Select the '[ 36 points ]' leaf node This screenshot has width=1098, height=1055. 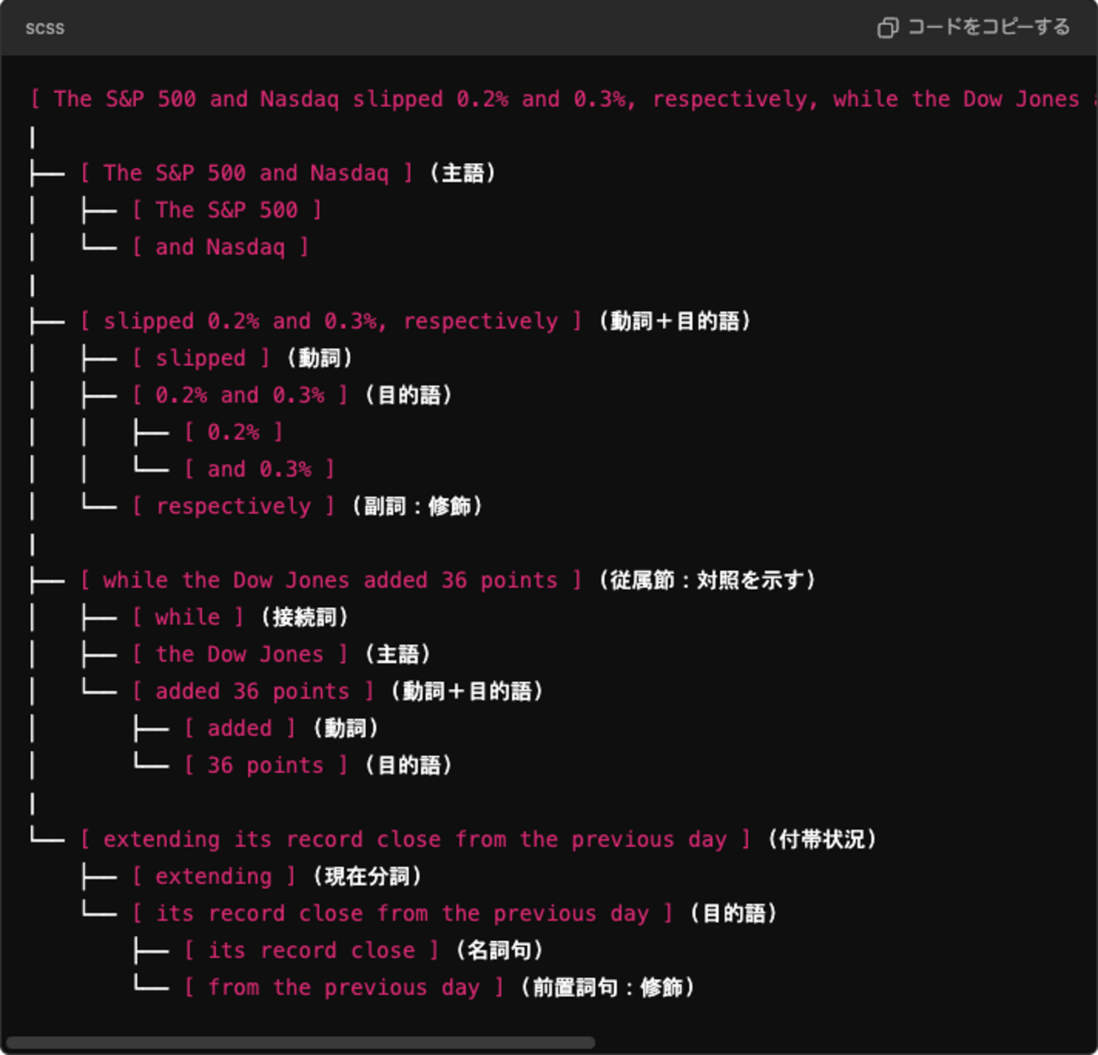coord(266,765)
